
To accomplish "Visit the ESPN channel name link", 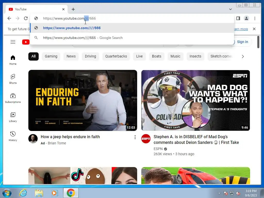I will (158, 149).
